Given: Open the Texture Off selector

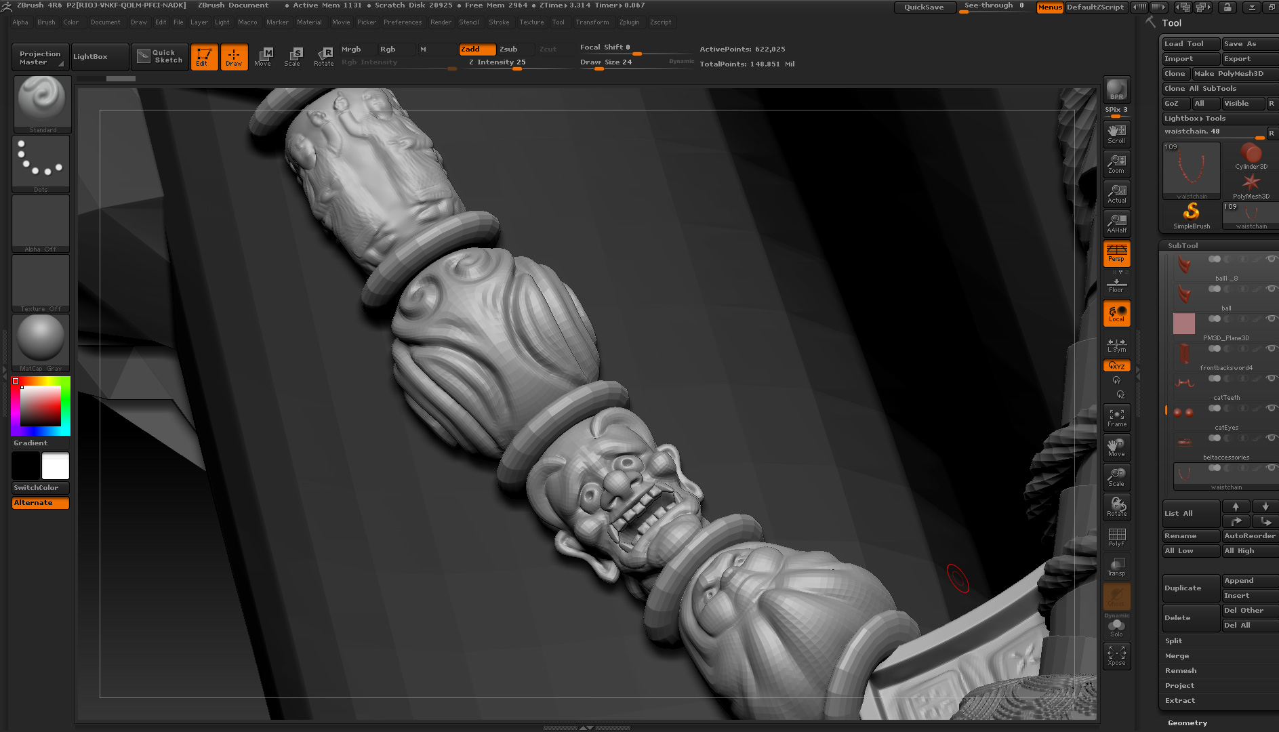Looking at the screenshot, I should click(x=41, y=283).
